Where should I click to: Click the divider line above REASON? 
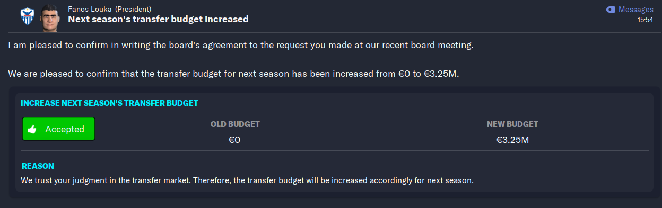(335, 150)
